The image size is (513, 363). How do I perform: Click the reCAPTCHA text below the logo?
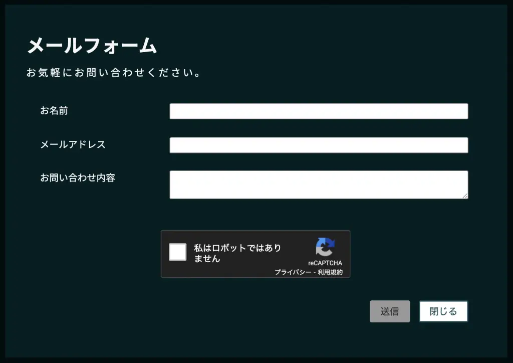click(x=325, y=263)
